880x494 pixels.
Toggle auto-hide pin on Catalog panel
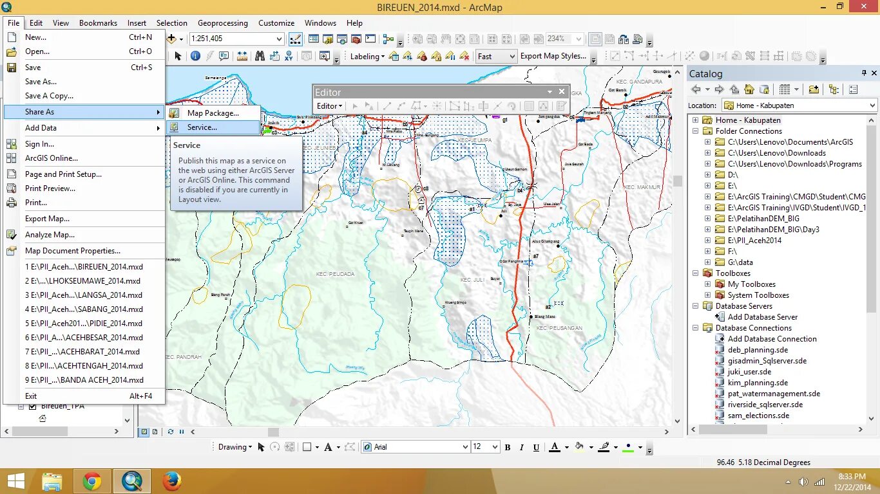click(x=864, y=73)
